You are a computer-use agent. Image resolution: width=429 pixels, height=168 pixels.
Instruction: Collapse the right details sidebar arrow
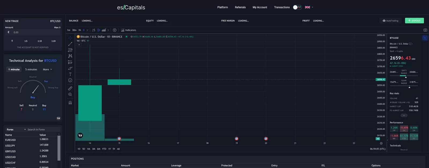[387, 140]
